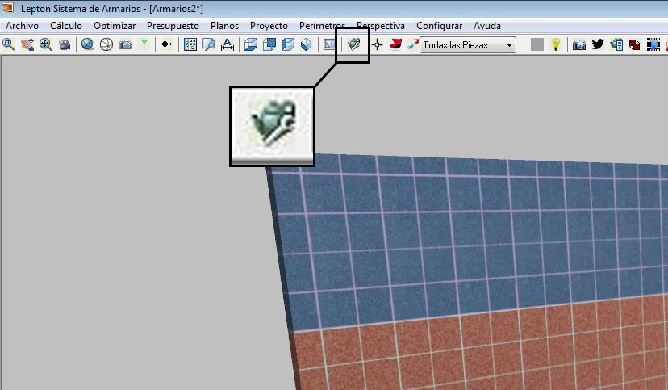Click the red and white squares icon

(634, 44)
